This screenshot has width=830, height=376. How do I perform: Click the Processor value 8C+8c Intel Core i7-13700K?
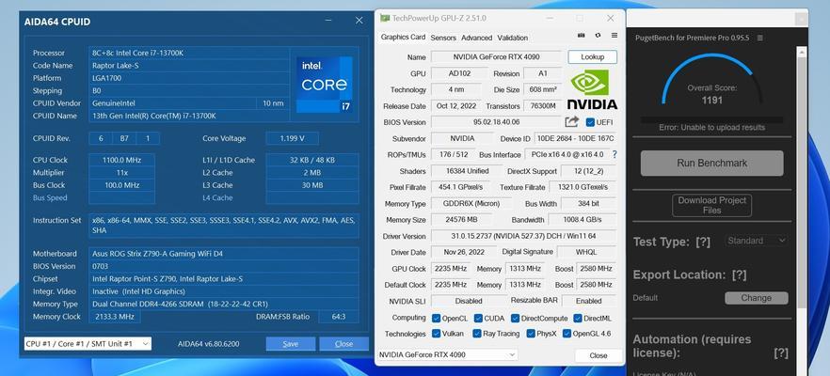(x=189, y=53)
